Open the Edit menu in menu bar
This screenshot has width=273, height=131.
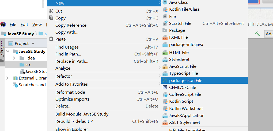(24, 25)
